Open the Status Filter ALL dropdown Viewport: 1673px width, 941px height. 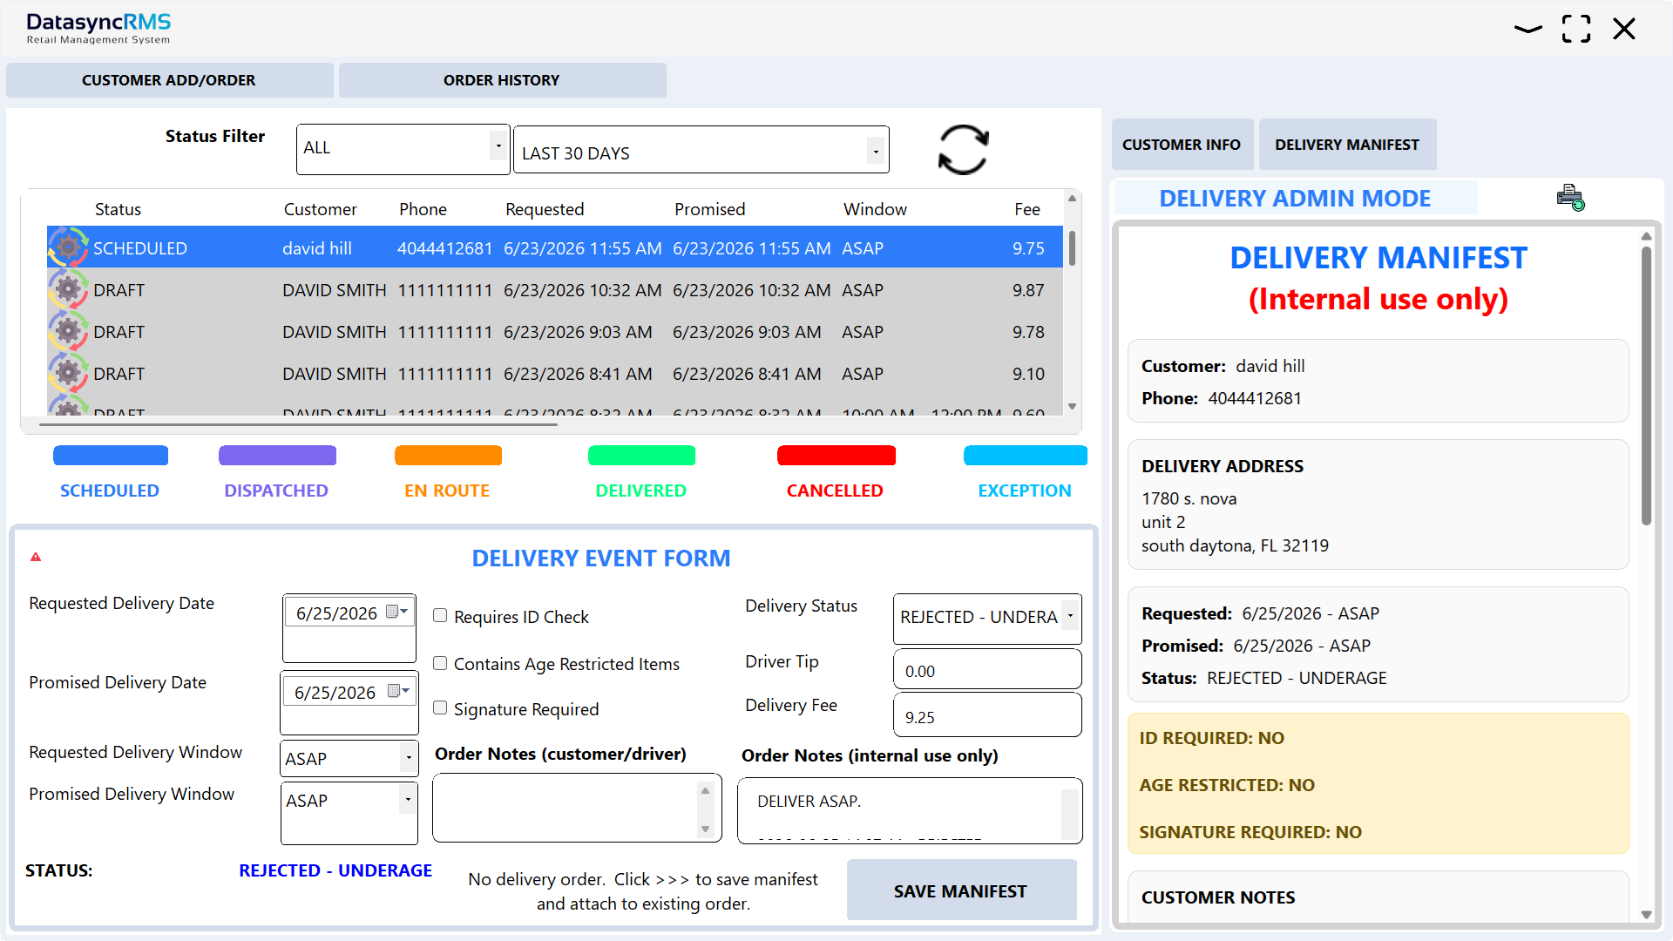coord(403,149)
